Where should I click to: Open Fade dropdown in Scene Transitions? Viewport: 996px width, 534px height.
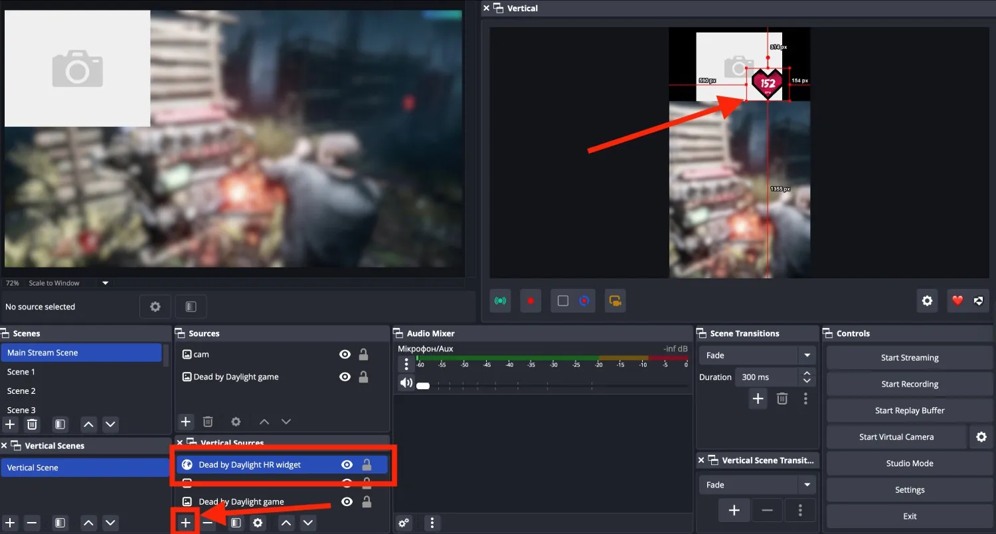click(x=757, y=355)
